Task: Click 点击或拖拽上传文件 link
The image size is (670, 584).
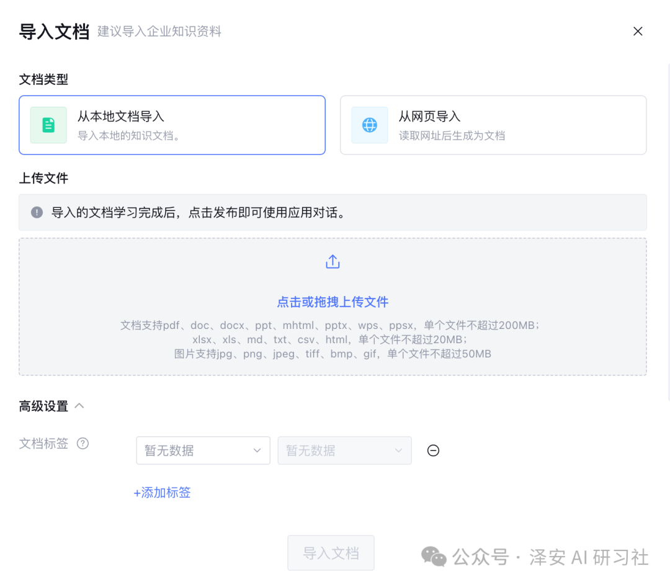Action: click(x=333, y=302)
